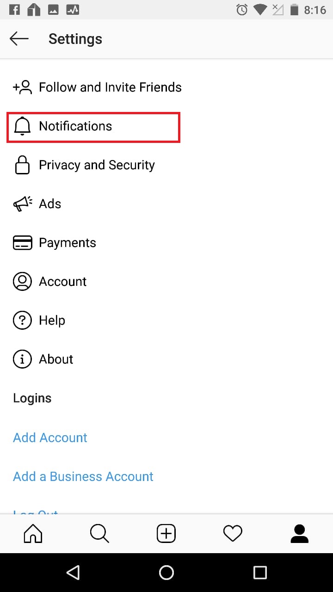Image resolution: width=333 pixels, height=592 pixels.
Task: Open the About entry
Action: coord(166,359)
